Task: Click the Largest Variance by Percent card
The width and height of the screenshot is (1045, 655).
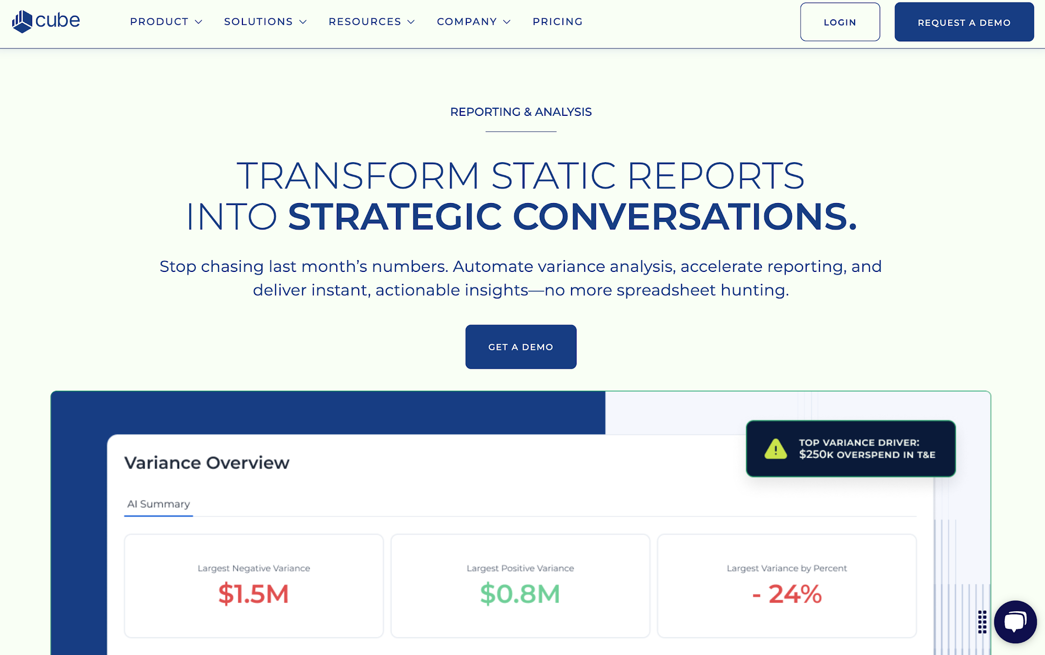Action: tap(787, 586)
